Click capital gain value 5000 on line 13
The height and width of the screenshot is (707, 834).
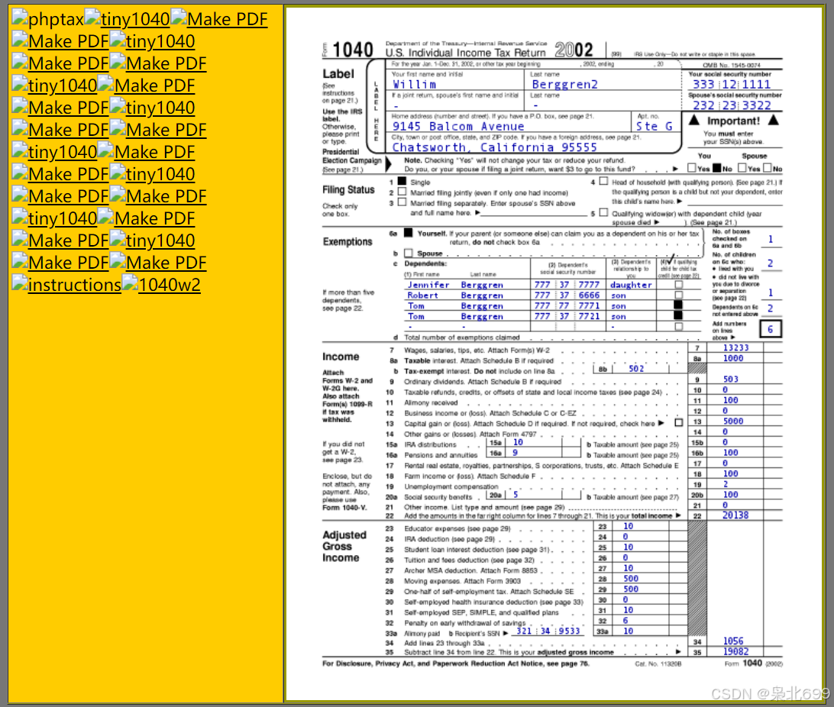click(733, 421)
